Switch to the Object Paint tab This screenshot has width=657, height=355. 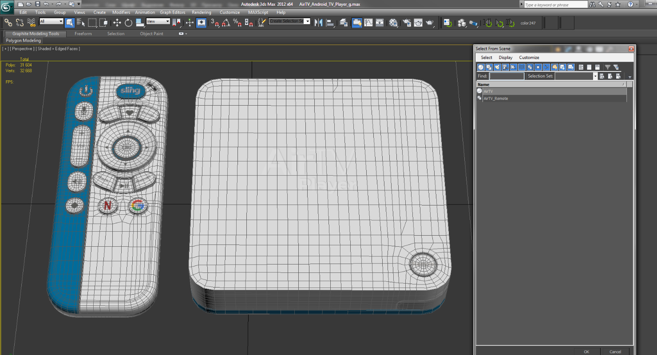pos(152,34)
